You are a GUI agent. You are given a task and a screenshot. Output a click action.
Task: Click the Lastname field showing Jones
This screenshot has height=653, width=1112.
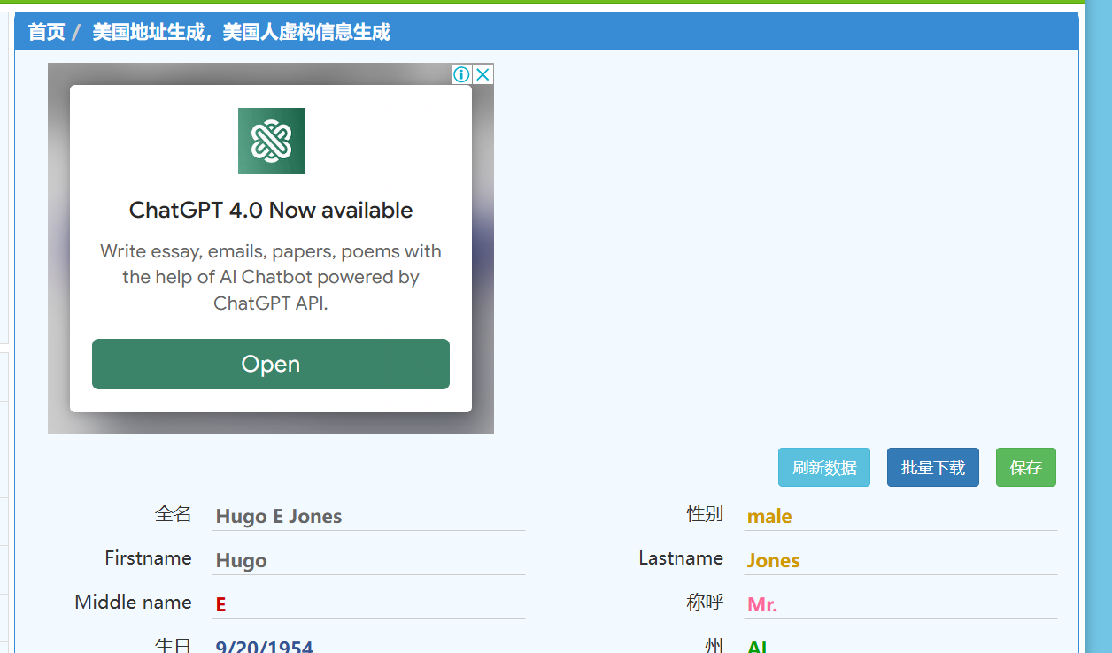[x=900, y=560]
